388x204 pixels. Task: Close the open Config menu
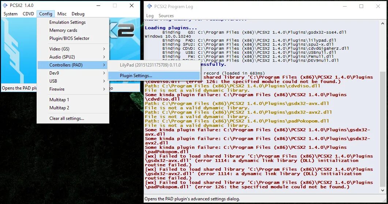pos(46,14)
